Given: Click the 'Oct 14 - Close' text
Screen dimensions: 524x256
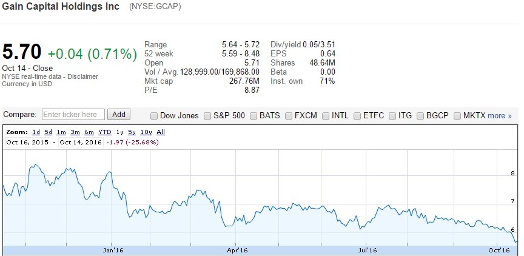Looking at the screenshot, I should (27, 68).
